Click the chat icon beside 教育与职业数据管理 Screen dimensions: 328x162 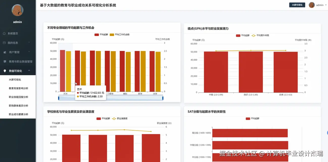pyautogui.click(x=5, y=62)
